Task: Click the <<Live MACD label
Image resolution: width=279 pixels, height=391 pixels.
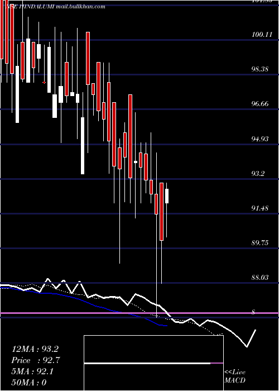Action: click(235, 376)
